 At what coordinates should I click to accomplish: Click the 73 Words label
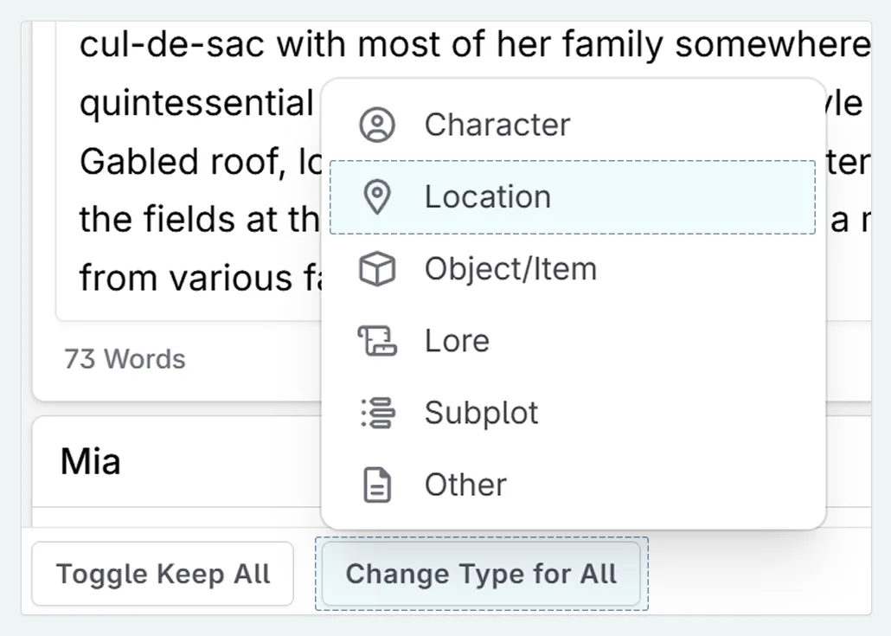click(x=125, y=359)
